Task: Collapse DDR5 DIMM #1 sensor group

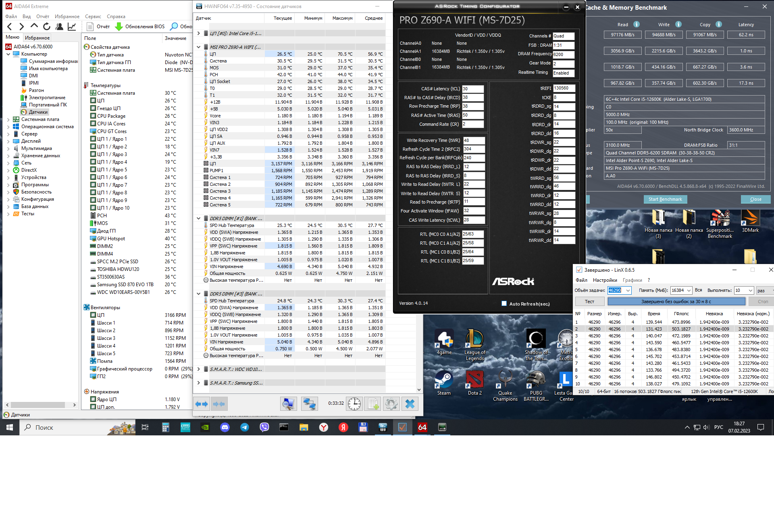Action: tap(198, 218)
